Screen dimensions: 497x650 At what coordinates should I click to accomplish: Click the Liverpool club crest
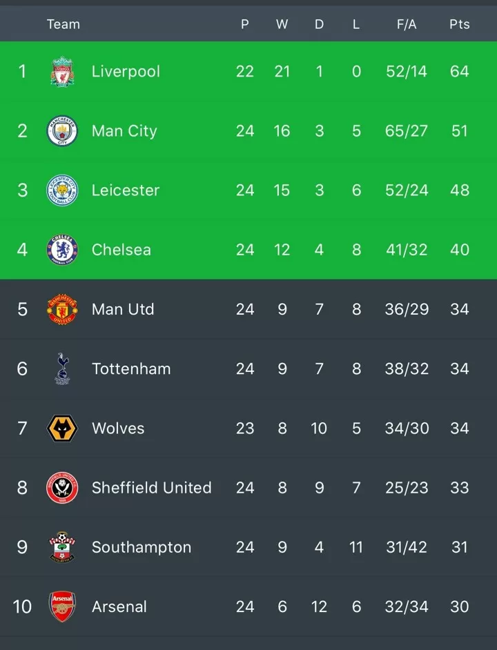coord(62,71)
